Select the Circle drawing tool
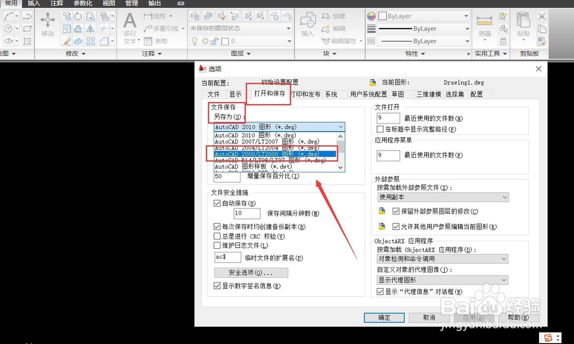 [8, 29]
